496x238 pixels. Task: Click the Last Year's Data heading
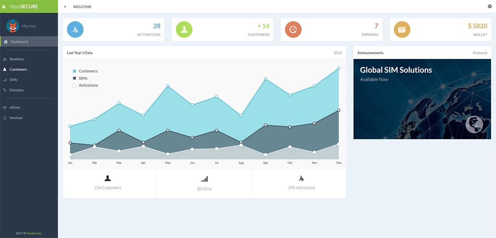(80, 53)
